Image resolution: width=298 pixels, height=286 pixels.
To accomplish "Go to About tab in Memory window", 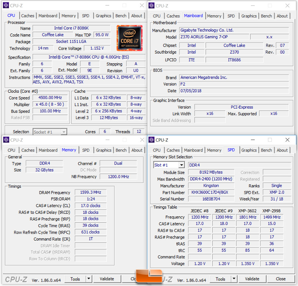I will (137, 150).
